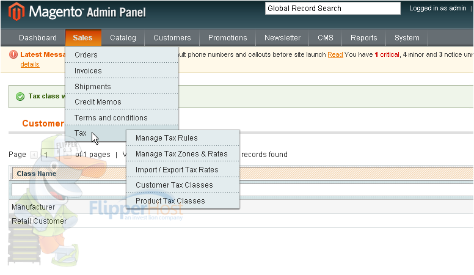Open the Promotions menu
Image resolution: width=474 pixels, height=275 pixels.
pyautogui.click(x=228, y=38)
